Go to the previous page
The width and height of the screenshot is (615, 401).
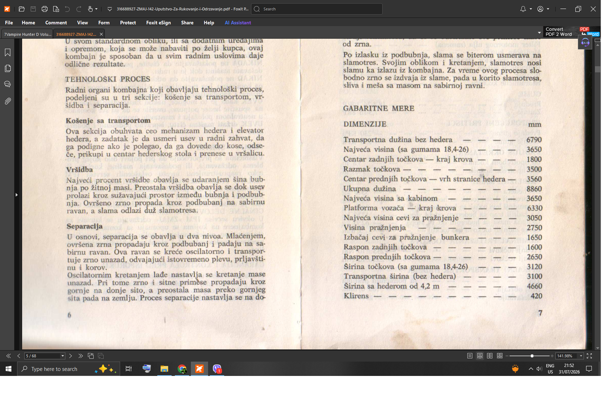coord(19,356)
